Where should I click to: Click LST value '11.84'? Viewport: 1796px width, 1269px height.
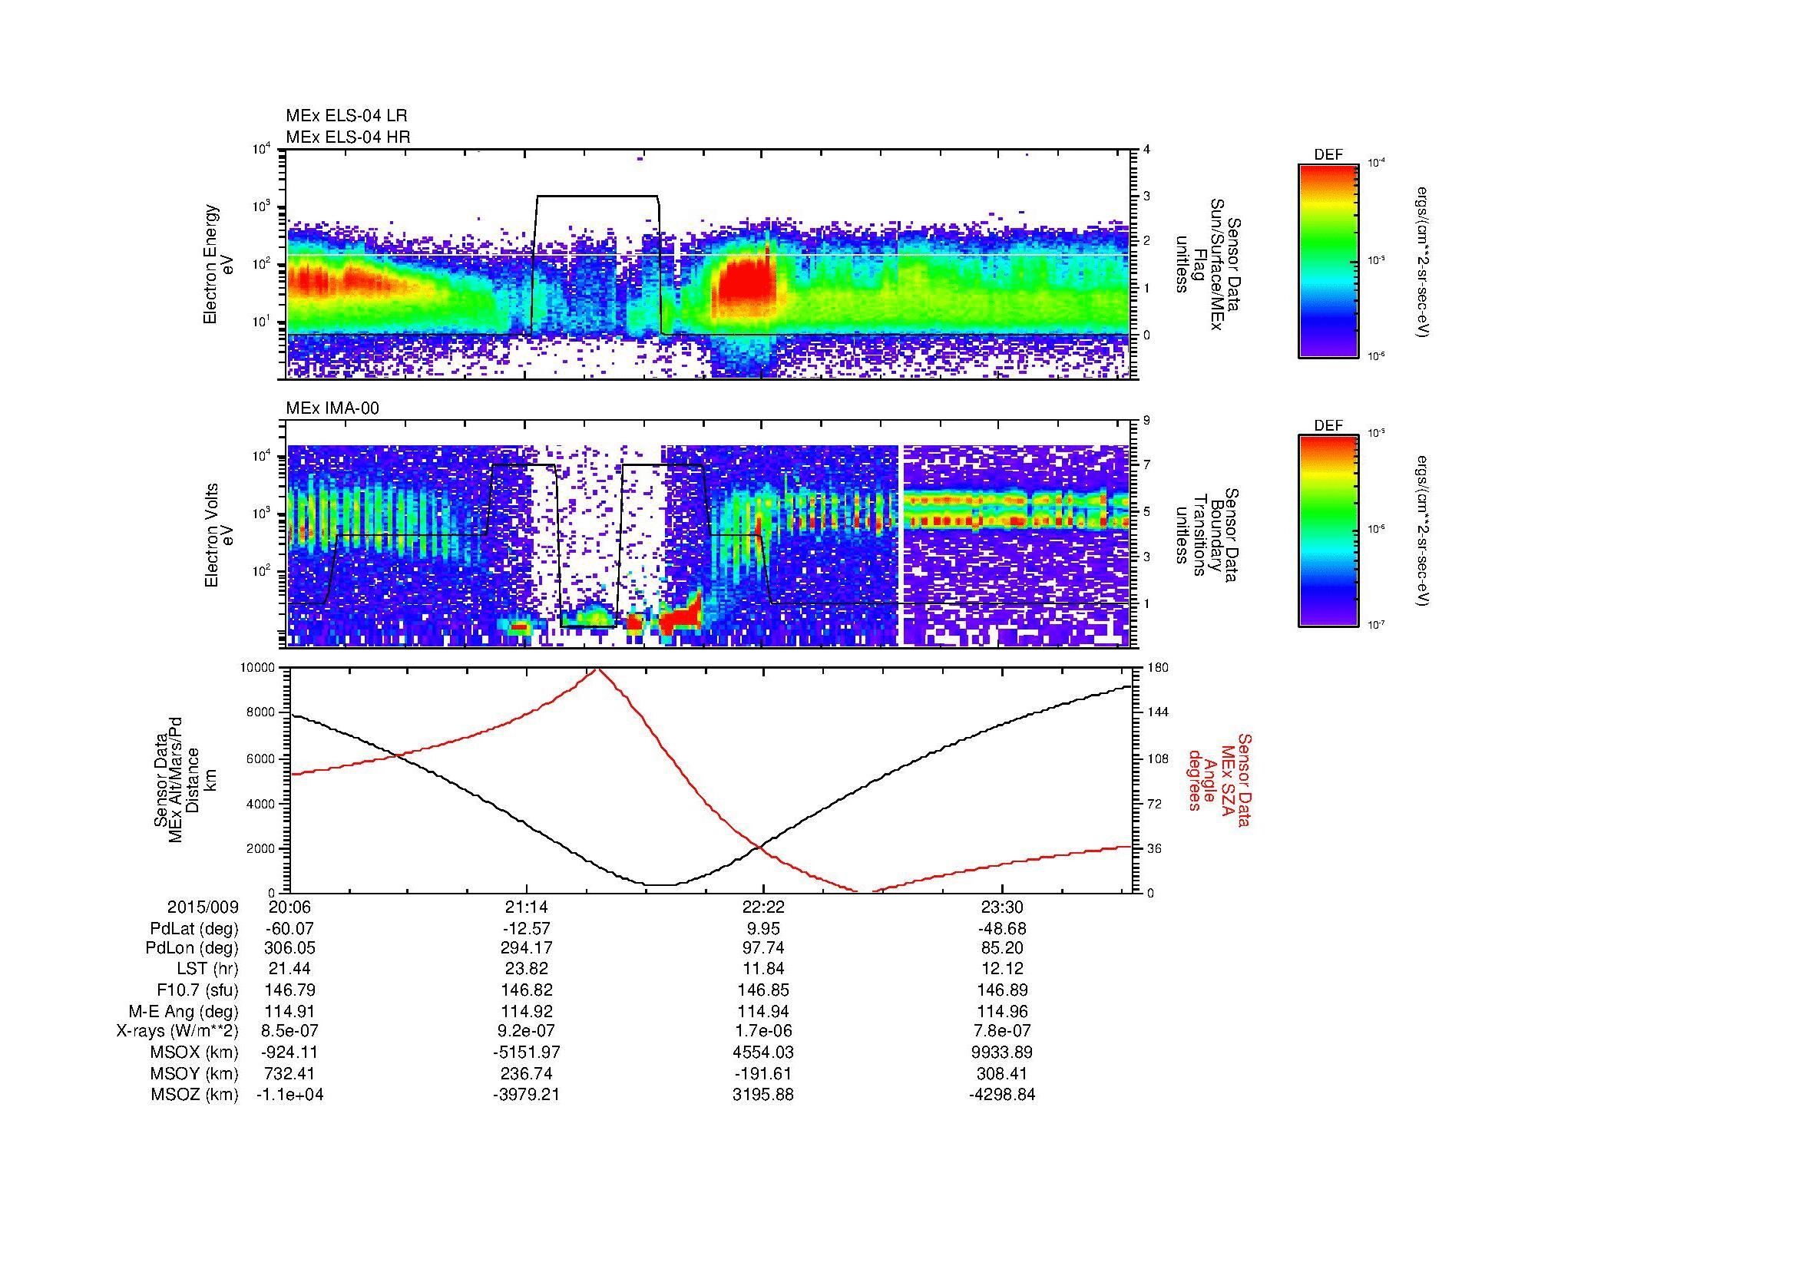click(763, 970)
